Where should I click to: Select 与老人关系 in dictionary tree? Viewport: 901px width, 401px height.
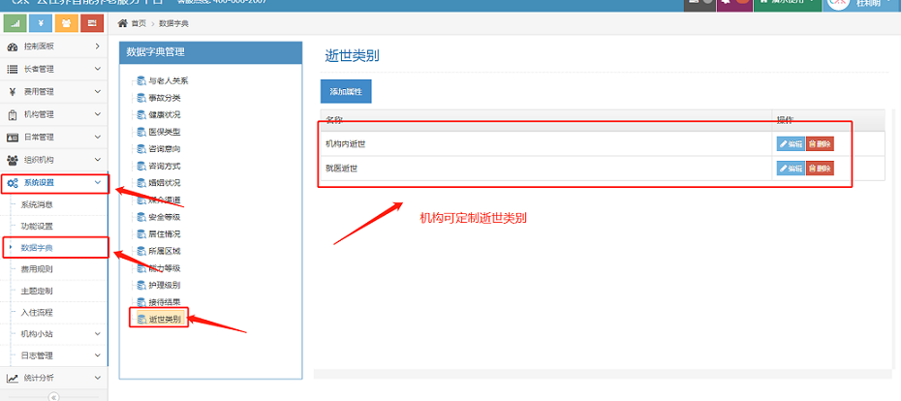pos(168,80)
